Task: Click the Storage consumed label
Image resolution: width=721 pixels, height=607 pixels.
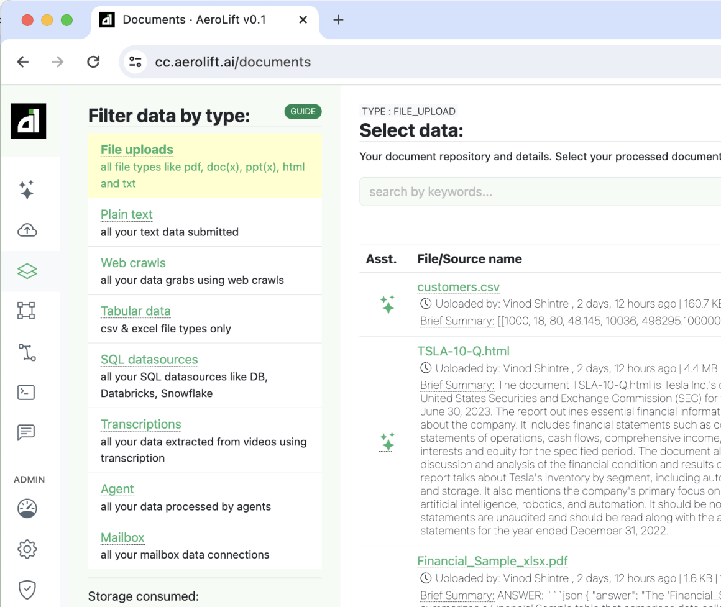Action: [144, 596]
